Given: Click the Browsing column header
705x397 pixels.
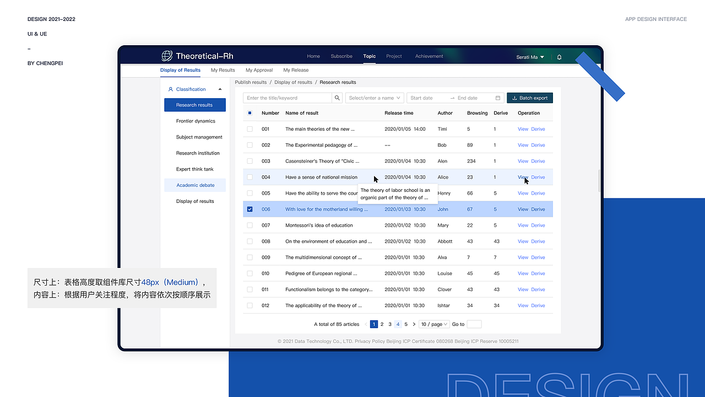Looking at the screenshot, I should point(478,113).
